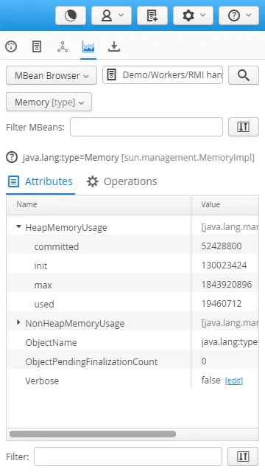The width and height of the screenshot is (265, 472).
Task: Click the value 19460712
Action: (222, 304)
